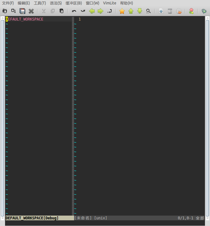The height and width of the screenshot is (226, 210).
Task: Click the green down arrow icon
Action: (140, 11)
